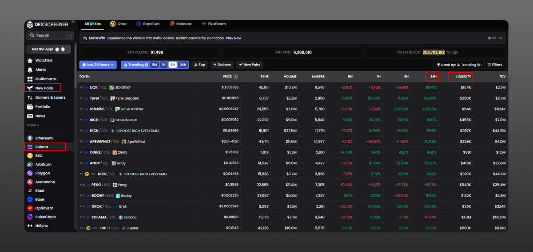The width and height of the screenshot is (533, 252).
Task: Switch to the Orca tab
Action: 119,24
